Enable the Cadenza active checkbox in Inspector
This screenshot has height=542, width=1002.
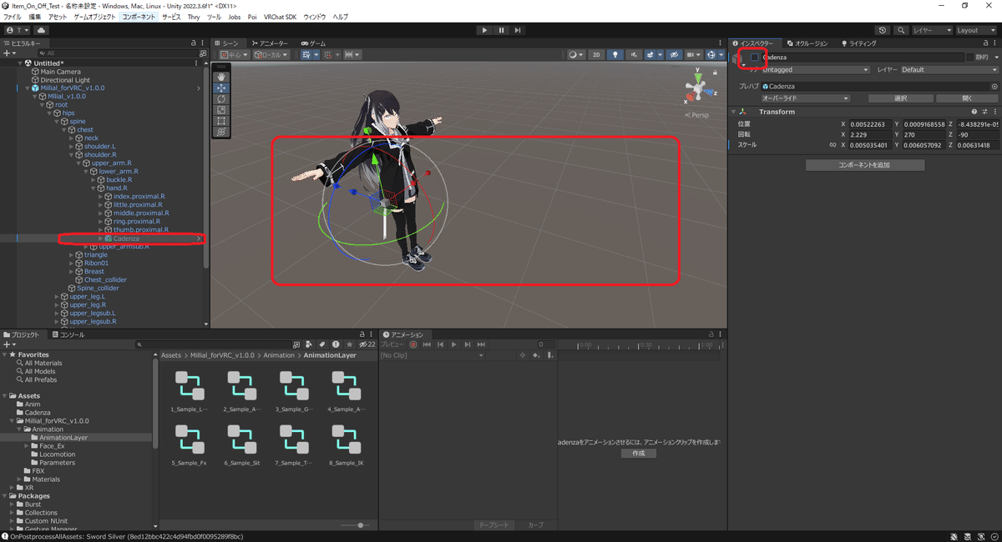click(755, 58)
